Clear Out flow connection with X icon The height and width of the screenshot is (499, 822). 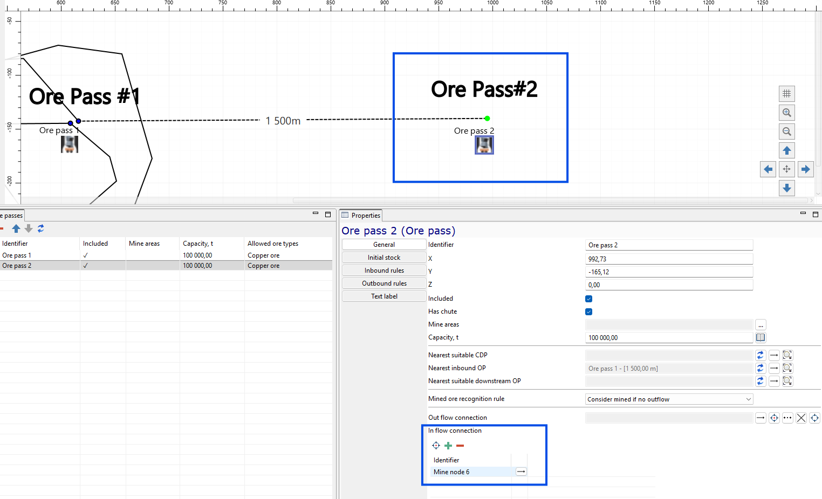point(802,418)
